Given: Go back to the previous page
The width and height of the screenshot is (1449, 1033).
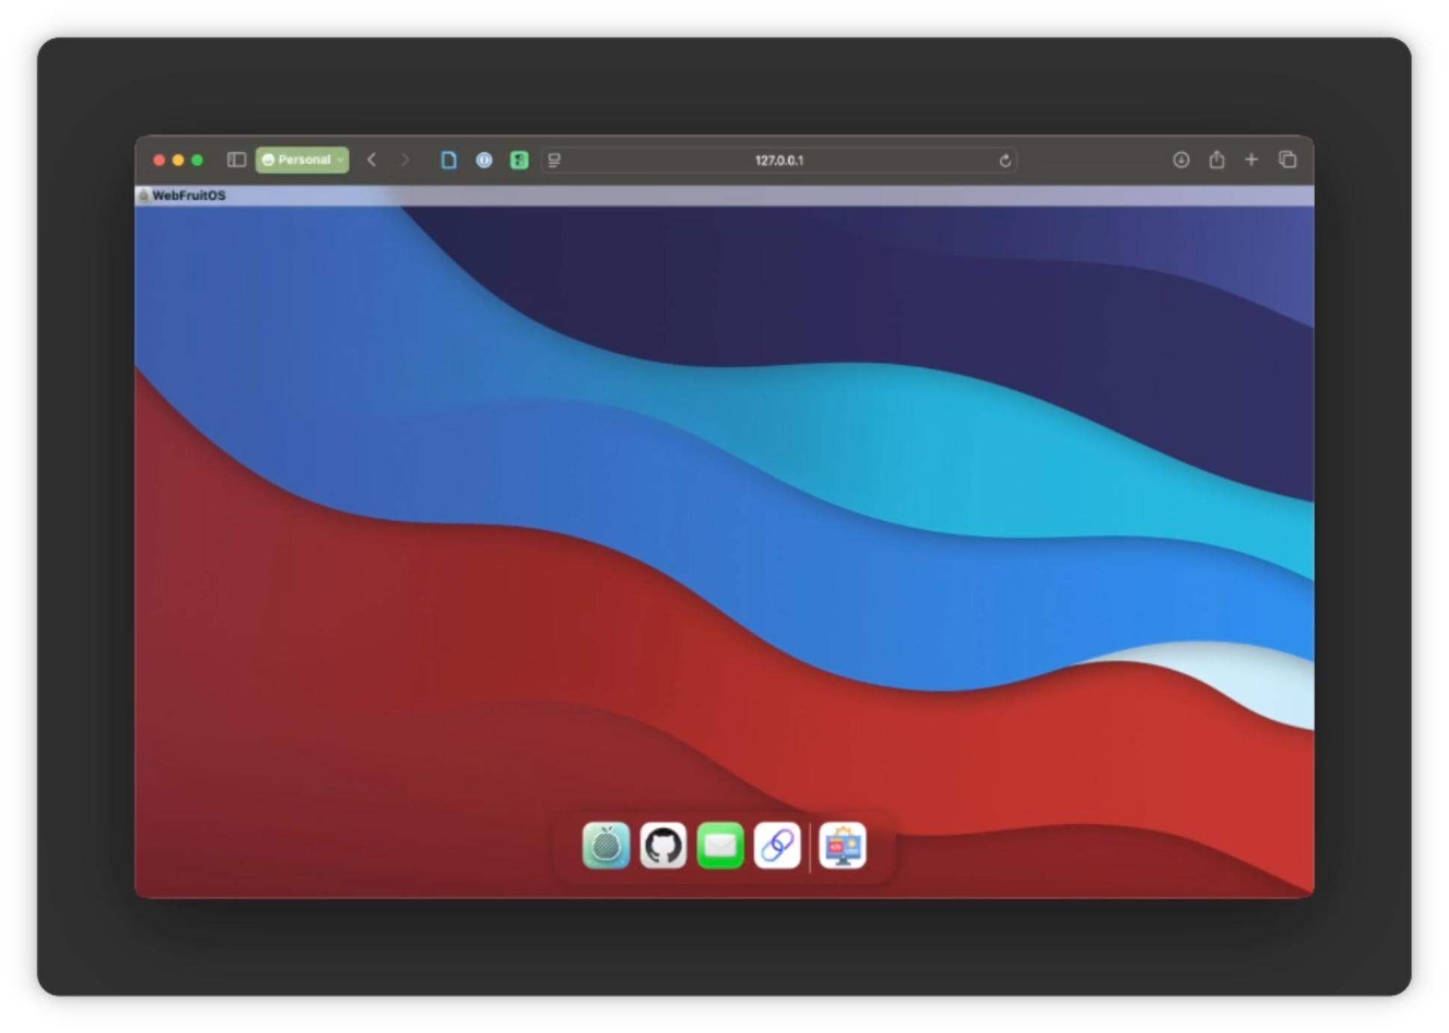Looking at the screenshot, I should click(372, 160).
